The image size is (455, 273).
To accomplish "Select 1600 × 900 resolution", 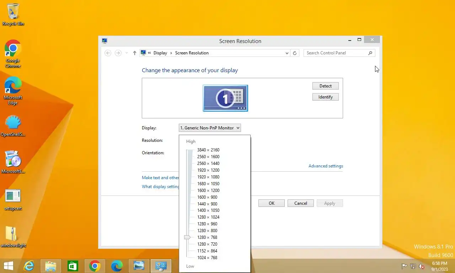I will (x=207, y=197).
